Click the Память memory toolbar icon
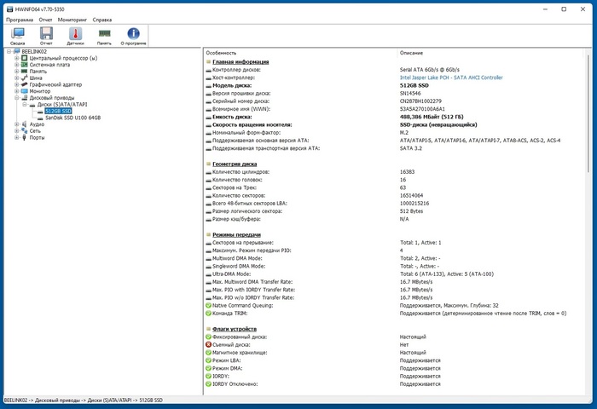Viewport: 597px width, 409px height. coord(104,34)
